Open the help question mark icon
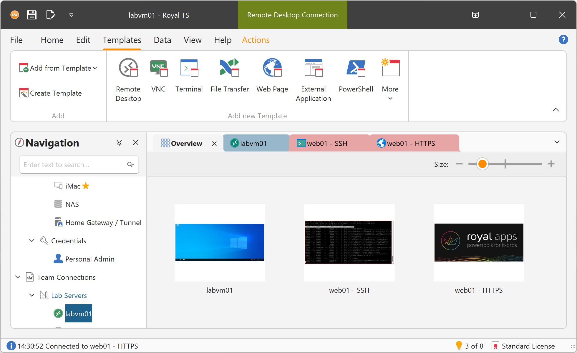 tap(563, 39)
